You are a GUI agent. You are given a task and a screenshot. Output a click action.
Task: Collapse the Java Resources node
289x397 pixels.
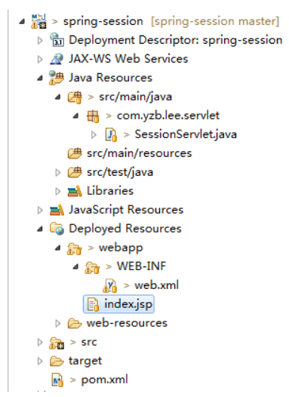pos(40,78)
